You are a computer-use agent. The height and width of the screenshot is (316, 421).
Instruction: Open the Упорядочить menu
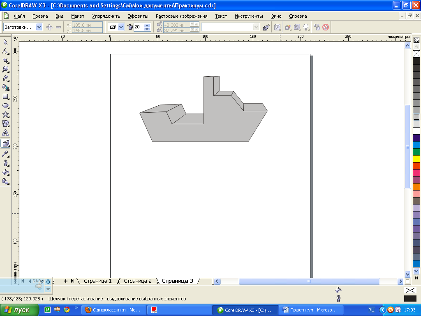(106, 16)
